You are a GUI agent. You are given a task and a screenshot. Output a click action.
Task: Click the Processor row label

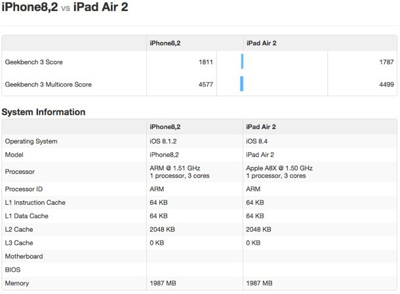(x=20, y=172)
